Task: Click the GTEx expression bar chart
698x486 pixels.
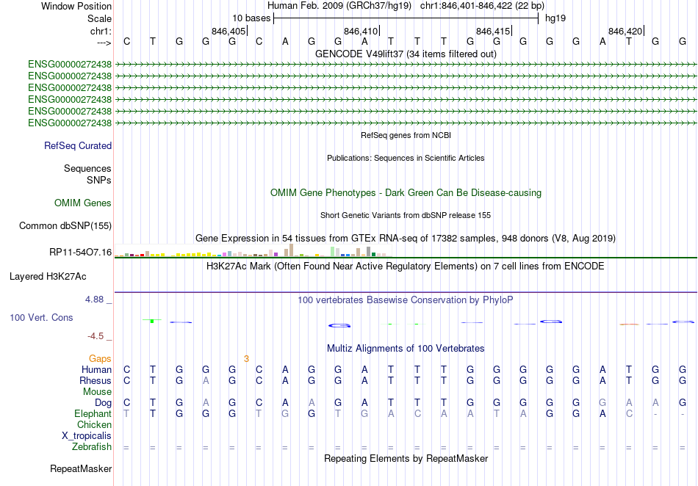Action: (253, 251)
